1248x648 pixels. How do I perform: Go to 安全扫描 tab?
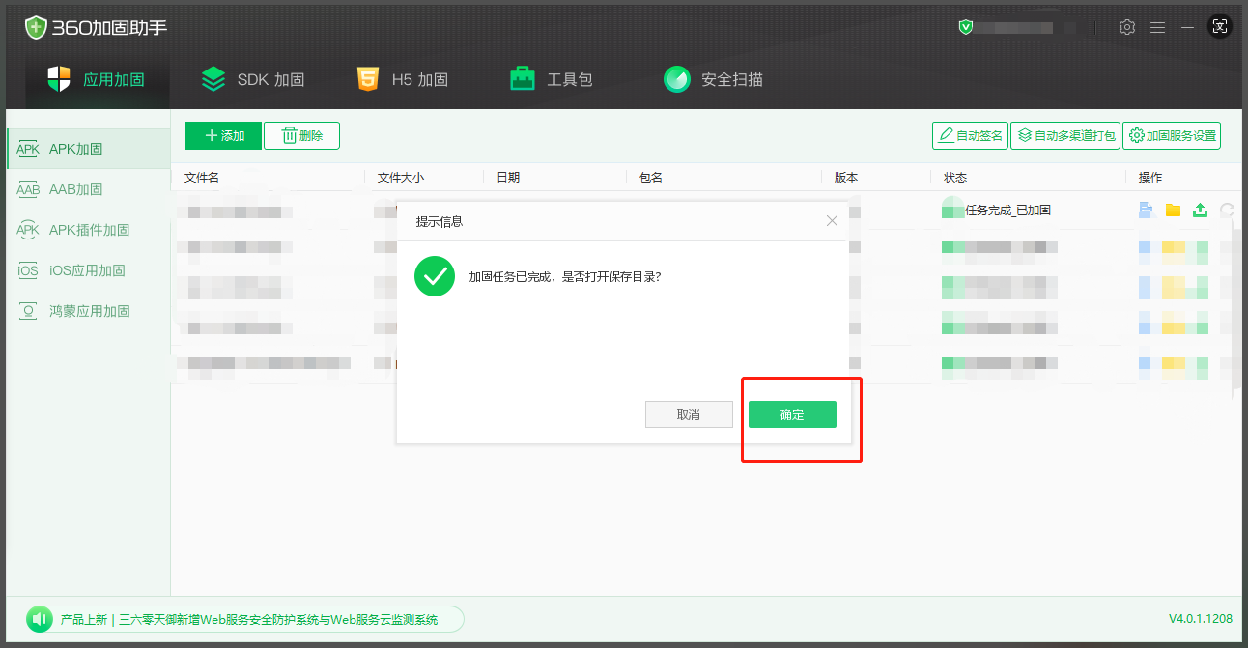pyautogui.click(x=714, y=79)
